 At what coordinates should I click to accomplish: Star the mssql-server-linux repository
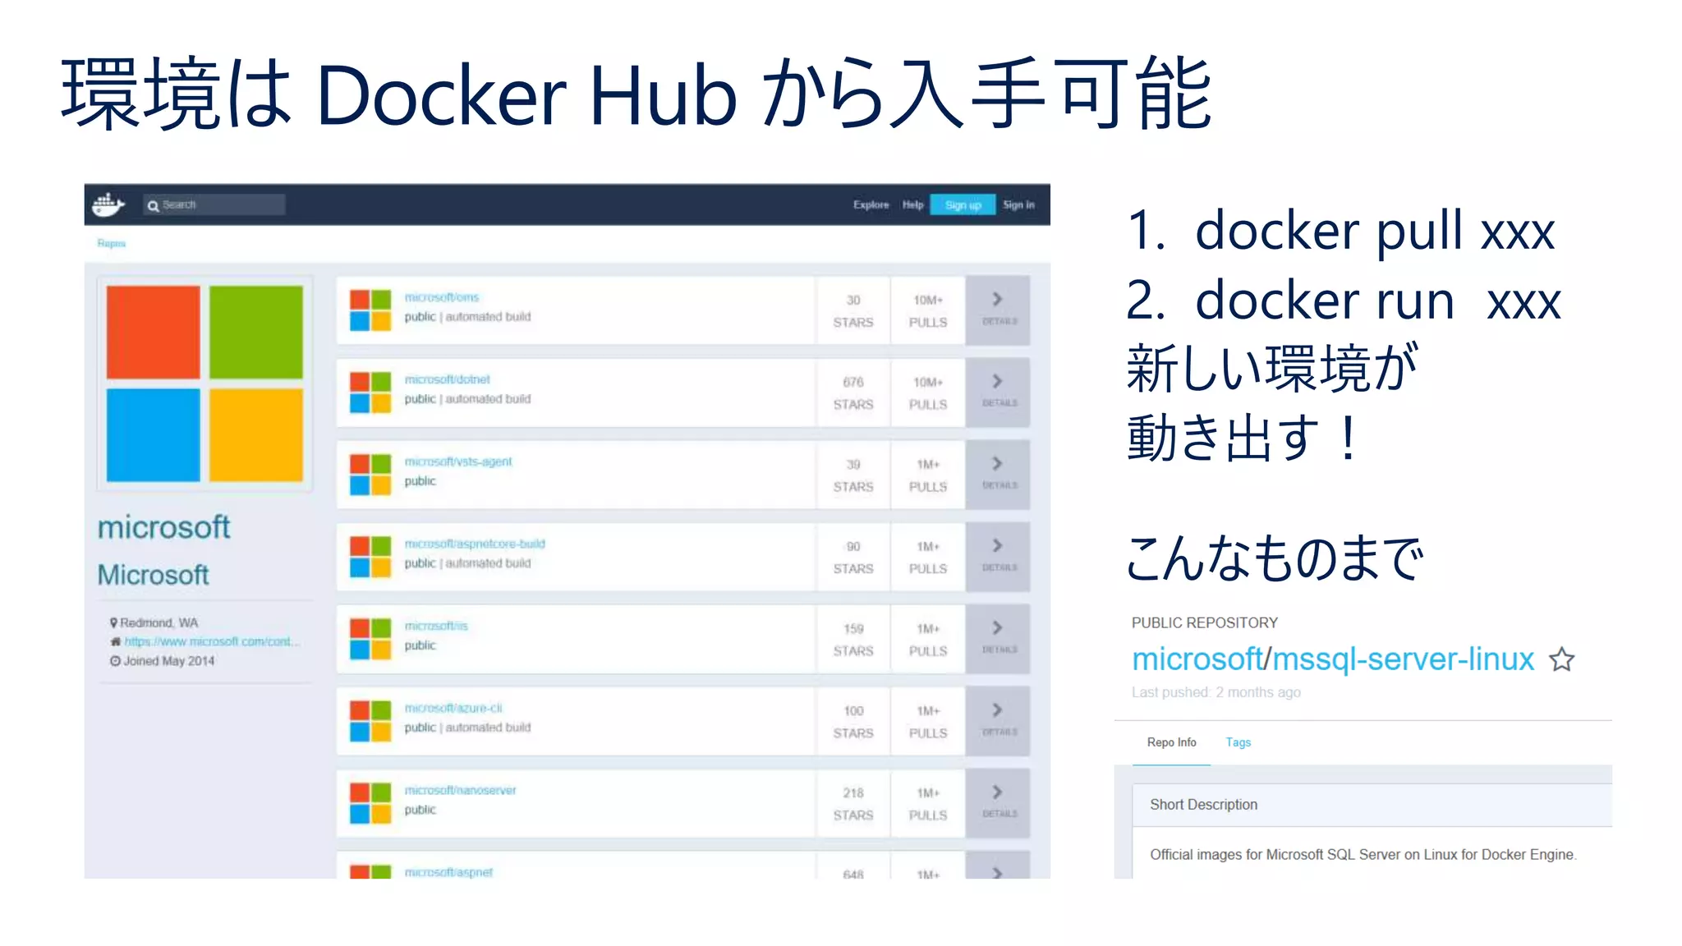[x=1561, y=659]
